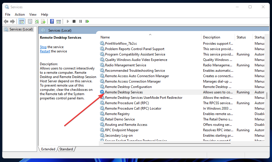This screenshot has height=162, width=272.
Task: Open Help via the blue question-mark icon
Action: [x=52, y=21]
